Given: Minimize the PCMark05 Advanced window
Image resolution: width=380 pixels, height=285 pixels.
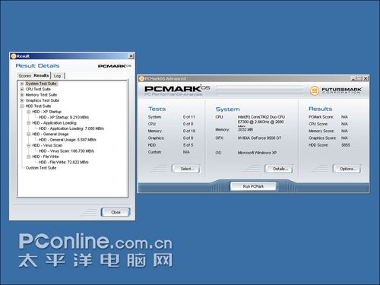Looking at the screenshot, I should pyautogui.click(x=353, y=78).
